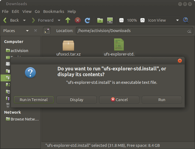Zoom out with the minus icon
The image size is (195, 149).
point(121,20)
